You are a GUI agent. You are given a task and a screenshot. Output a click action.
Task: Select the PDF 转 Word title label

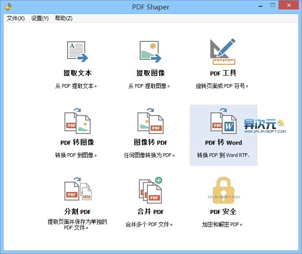coord(224,143)
